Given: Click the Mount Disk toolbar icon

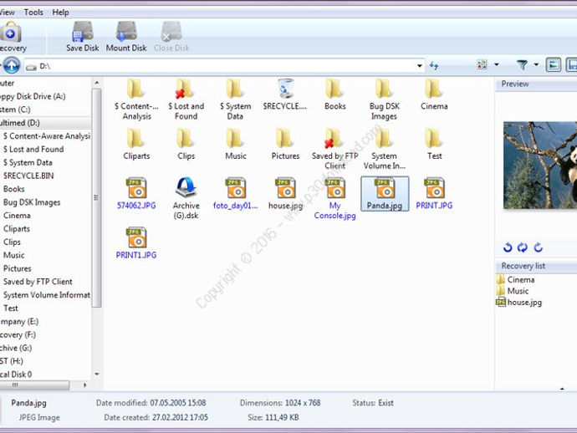Looking at the screenshot, I should pos(126,32).
